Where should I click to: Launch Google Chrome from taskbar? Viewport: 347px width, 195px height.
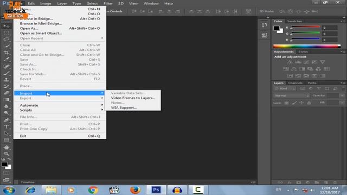click(x=93, y=190)
